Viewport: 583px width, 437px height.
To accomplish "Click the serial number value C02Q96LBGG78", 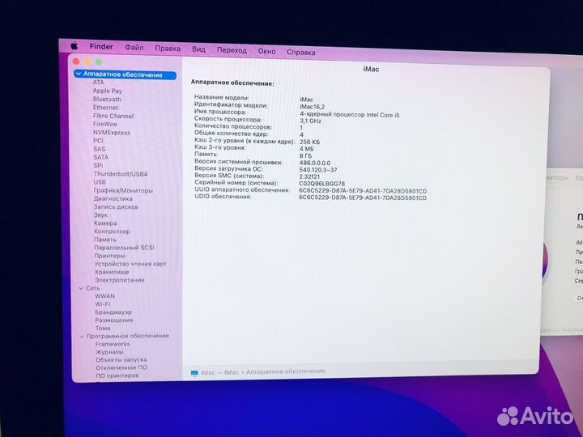I will pyautogui.click(x=322, y=184).
